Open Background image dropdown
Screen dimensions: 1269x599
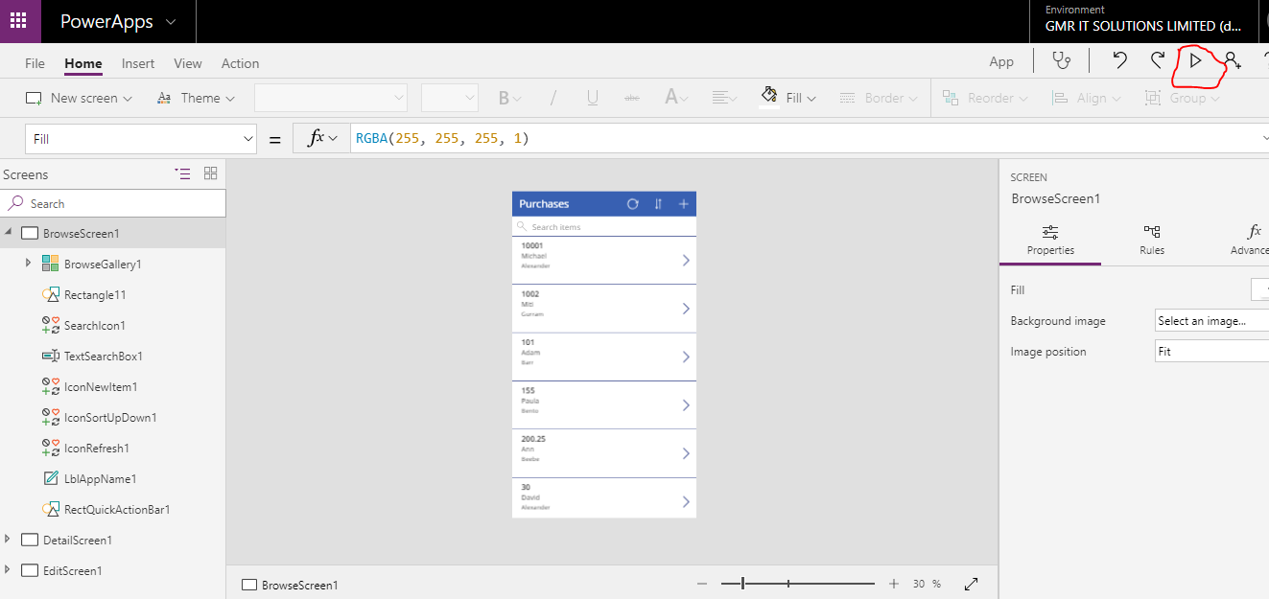click(1212, 321)
